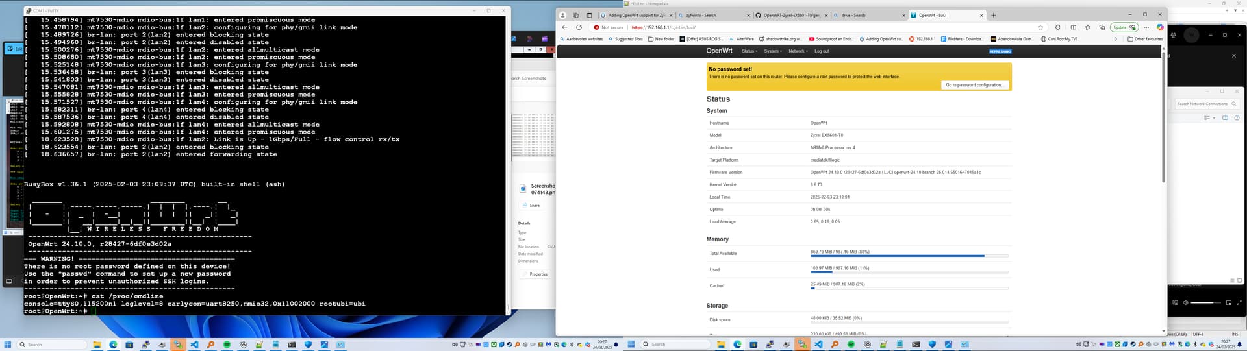The image size is (1247, 351).
Task: Adjust the media player volume slider
Action: coord(1205,302)
